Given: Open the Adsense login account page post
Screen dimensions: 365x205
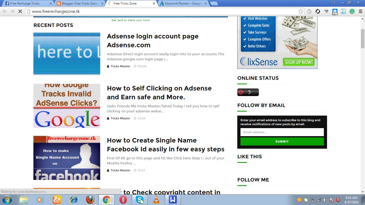Looking at the screenshot, I should tap(153, 41).
